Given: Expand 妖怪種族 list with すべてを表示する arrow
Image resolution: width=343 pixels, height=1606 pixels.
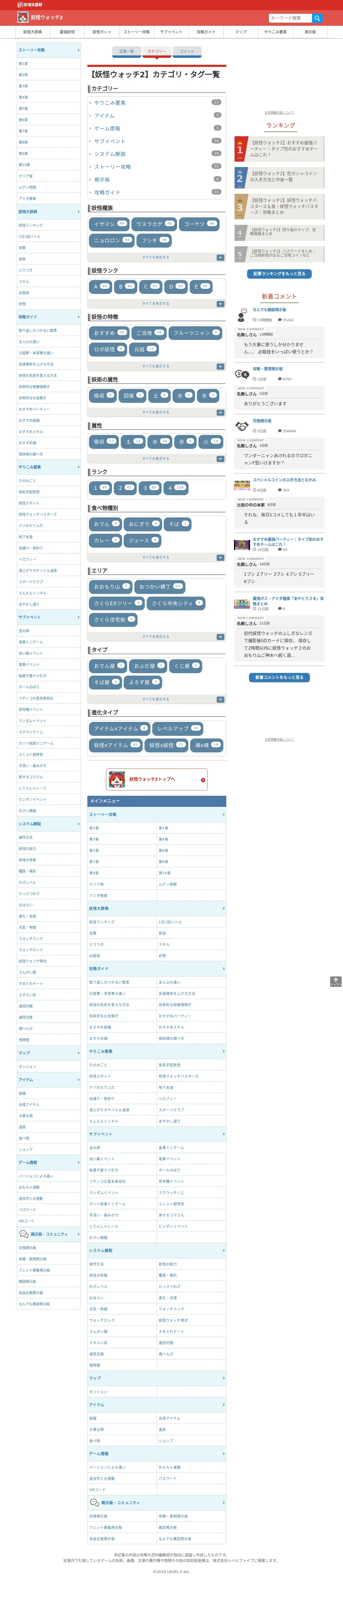Looking at the screenshot, I should pyautogui.click(x=220, y=257).
